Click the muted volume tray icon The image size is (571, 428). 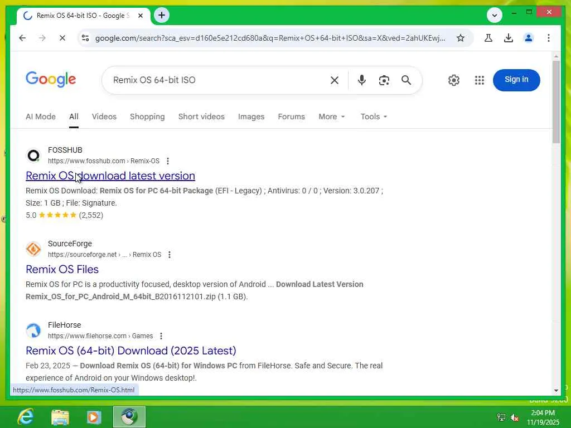coord(515,417)
